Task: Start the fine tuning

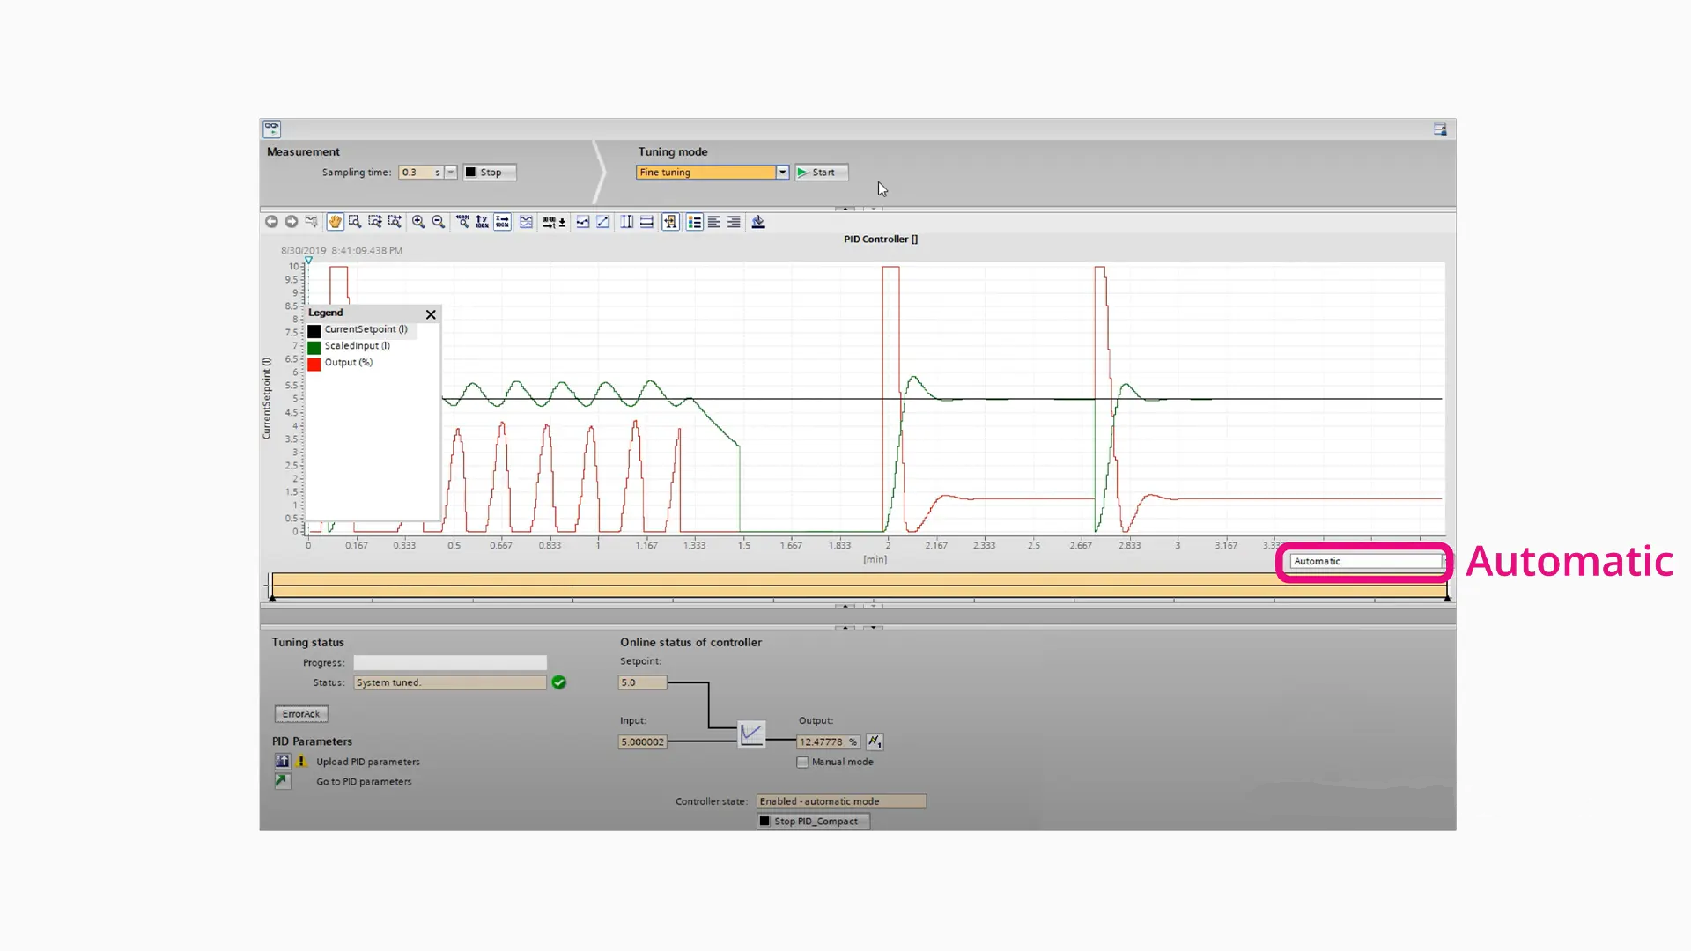Action: [x=822, y=173]
